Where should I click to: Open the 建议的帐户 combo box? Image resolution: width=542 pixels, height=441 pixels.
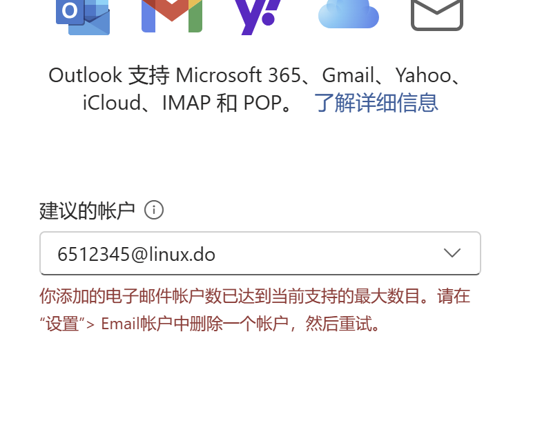[260, 253]
